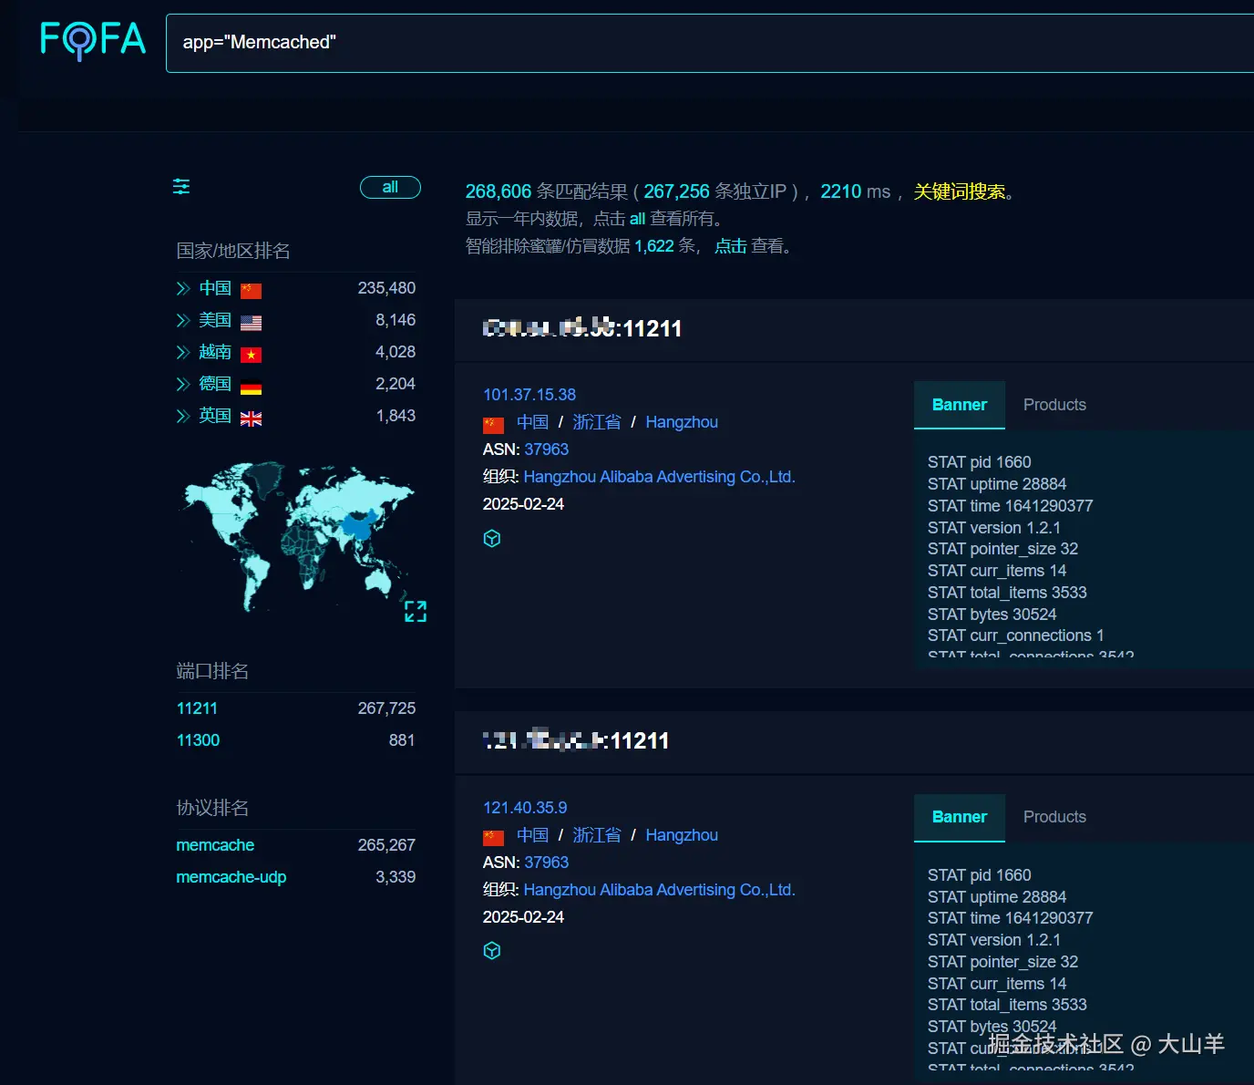Click 浙江省 in first result
The height and width of the screenshot is (1085, 1254).
point(597,422)
